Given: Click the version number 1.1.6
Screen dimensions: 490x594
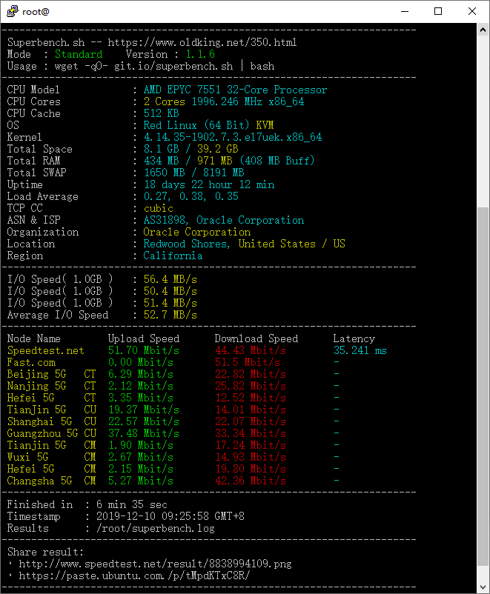Looking at the screenshot, I should tap(200, 54).
